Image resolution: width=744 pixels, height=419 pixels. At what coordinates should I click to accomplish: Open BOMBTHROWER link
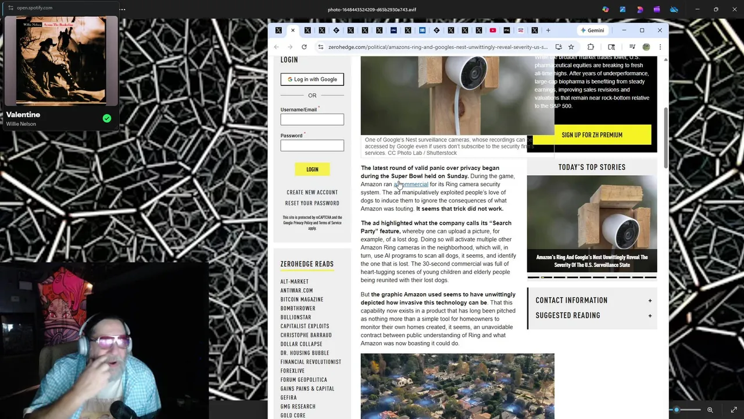[298, 308]
